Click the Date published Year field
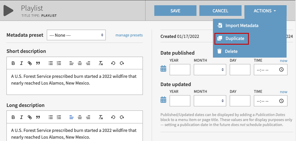Image resolution: width=296 pixels, height=141 pixels. (x=180, y=70)
